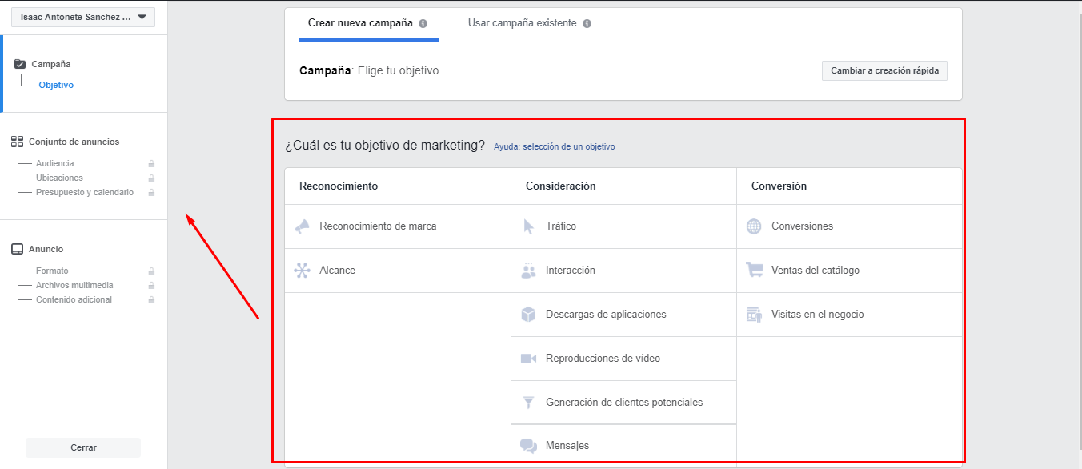Click the Conversiones globe icon

click(x=754, y=226)
